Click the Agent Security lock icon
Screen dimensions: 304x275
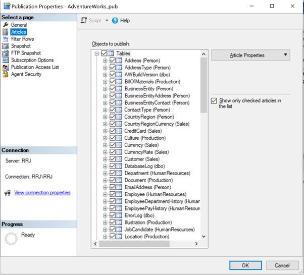[6, 74]
